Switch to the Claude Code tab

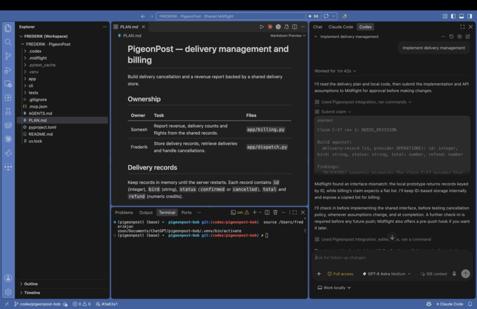coord(340,27)
